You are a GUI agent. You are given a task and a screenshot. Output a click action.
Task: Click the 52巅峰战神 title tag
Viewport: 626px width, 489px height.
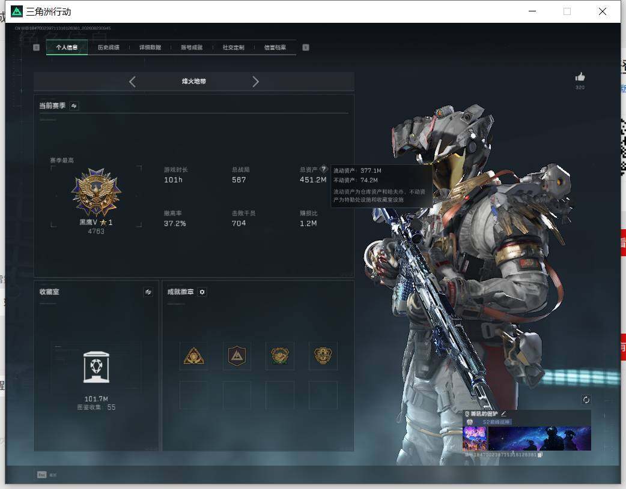click(496, 422)
